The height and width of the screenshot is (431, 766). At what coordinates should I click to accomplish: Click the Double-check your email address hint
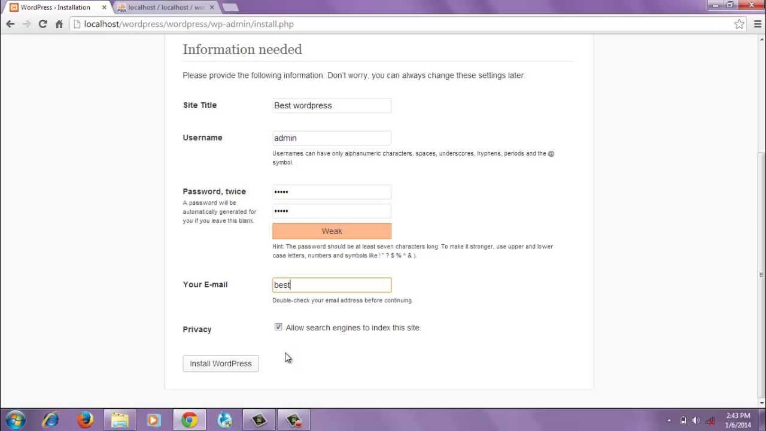tap(342, 301)
